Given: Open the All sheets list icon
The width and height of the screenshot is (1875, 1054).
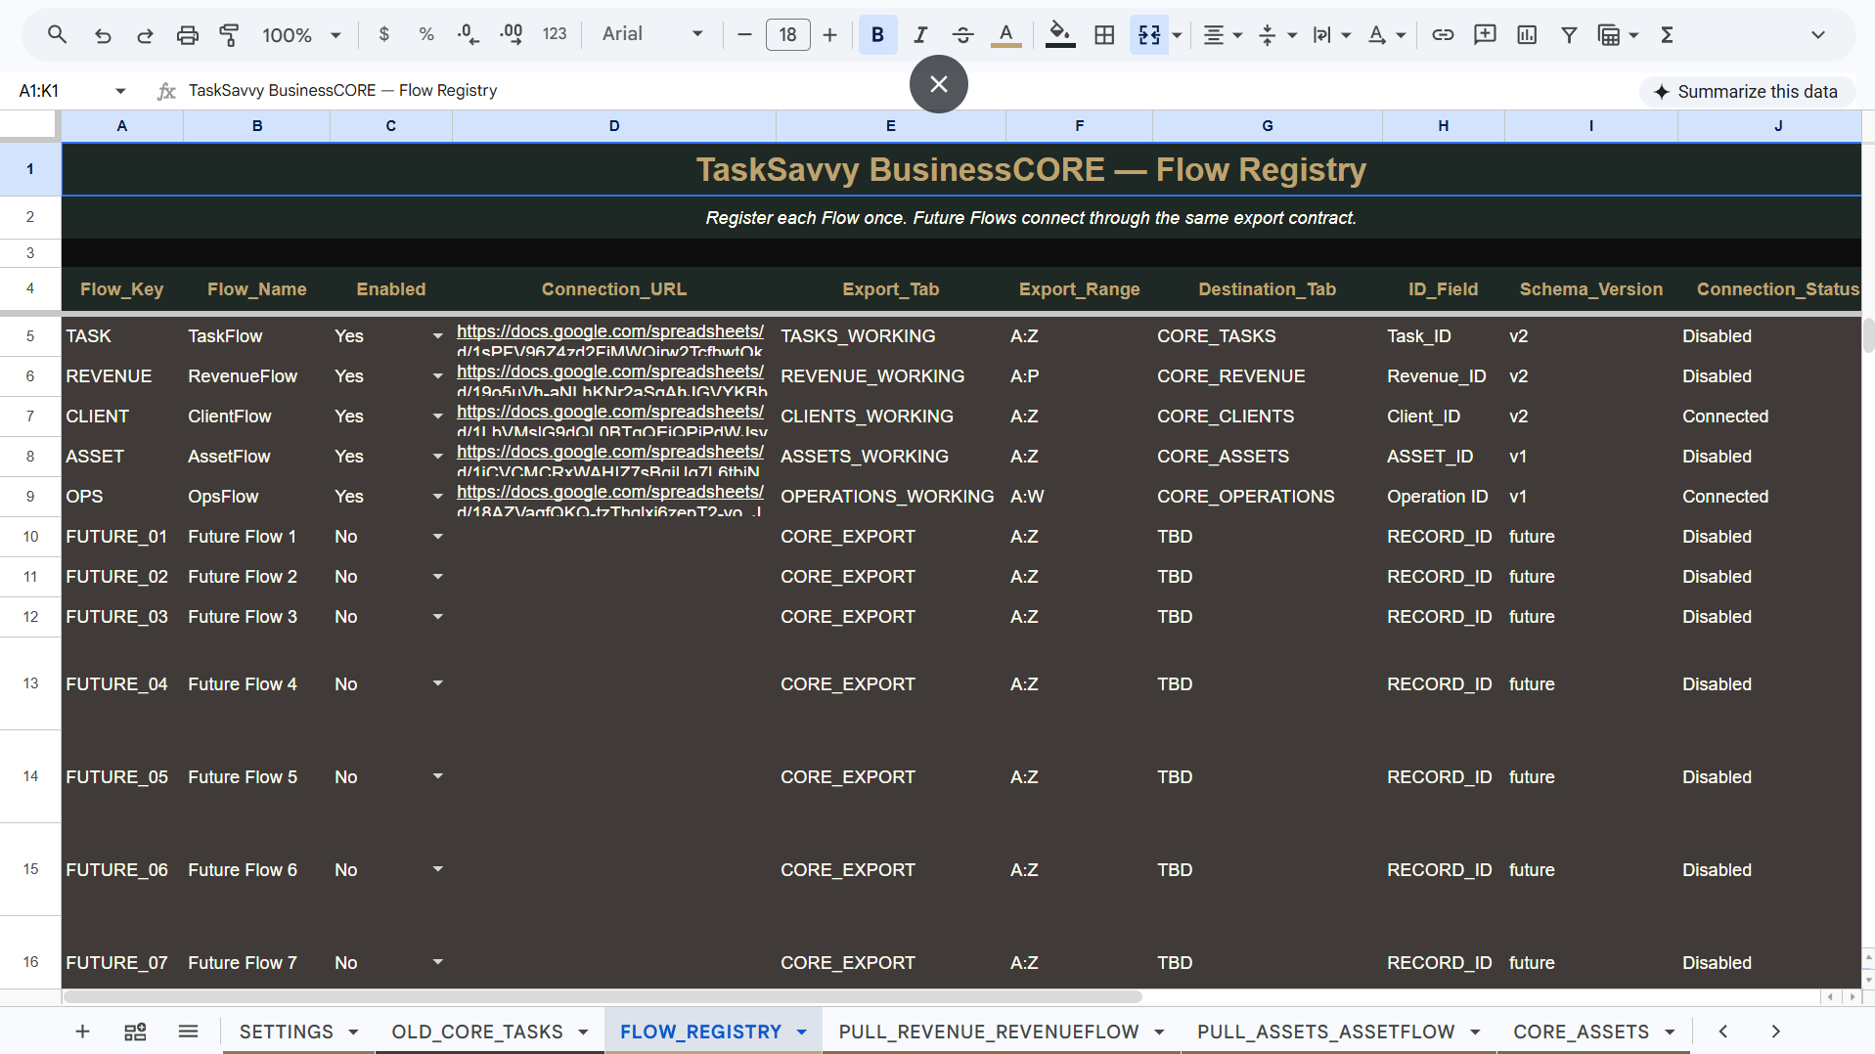Looking at the screenshot, I should 188,1032.
